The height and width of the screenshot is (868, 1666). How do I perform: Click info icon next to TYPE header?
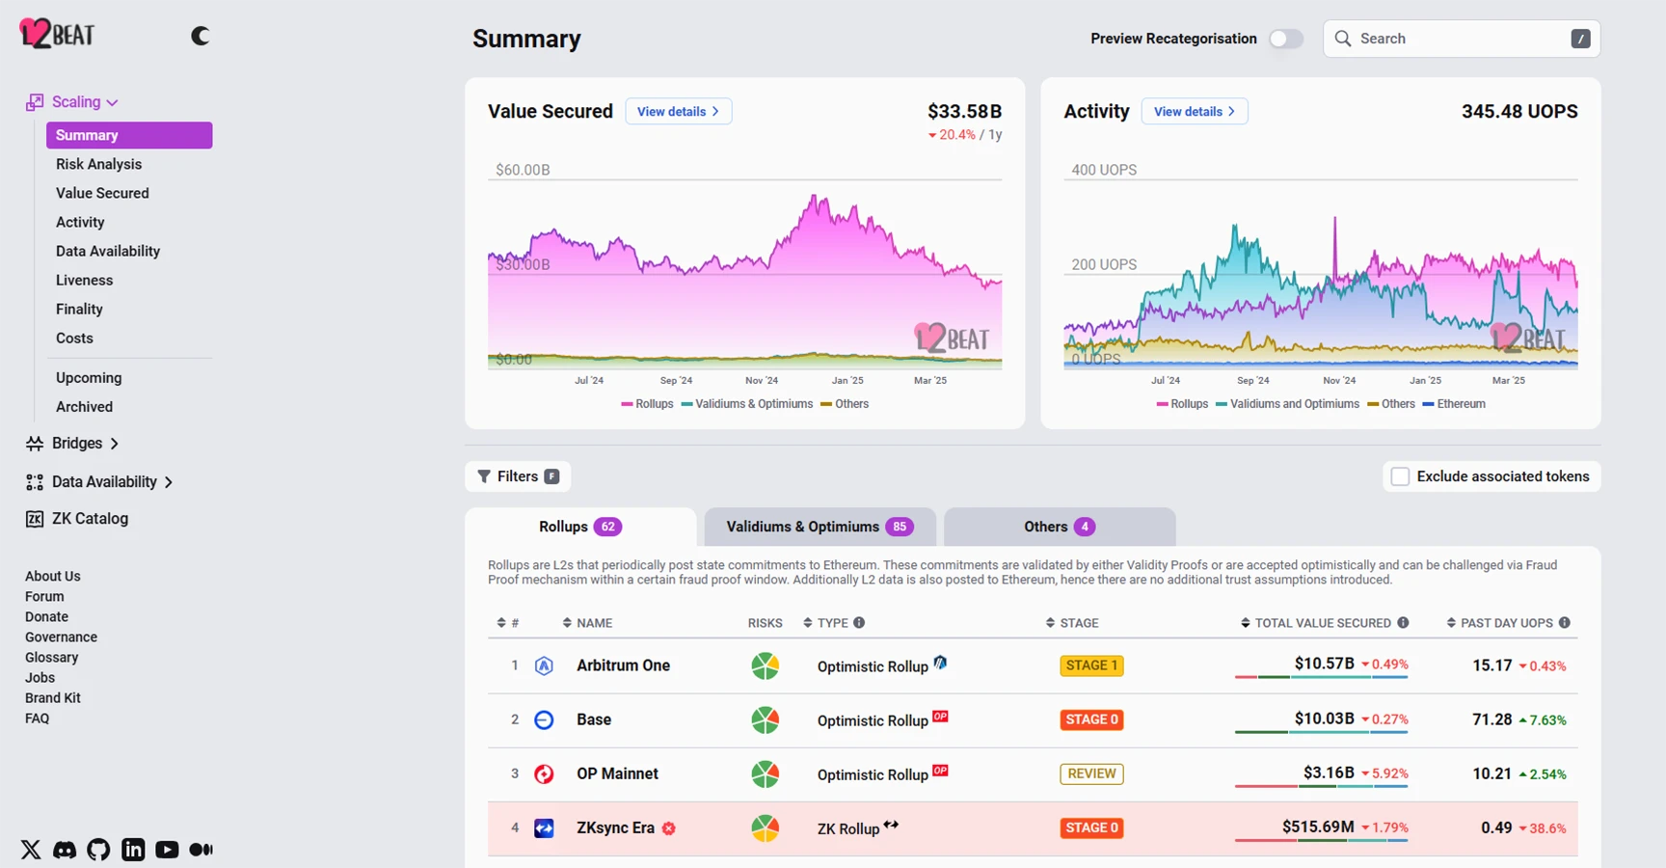(x=859, y=623)
